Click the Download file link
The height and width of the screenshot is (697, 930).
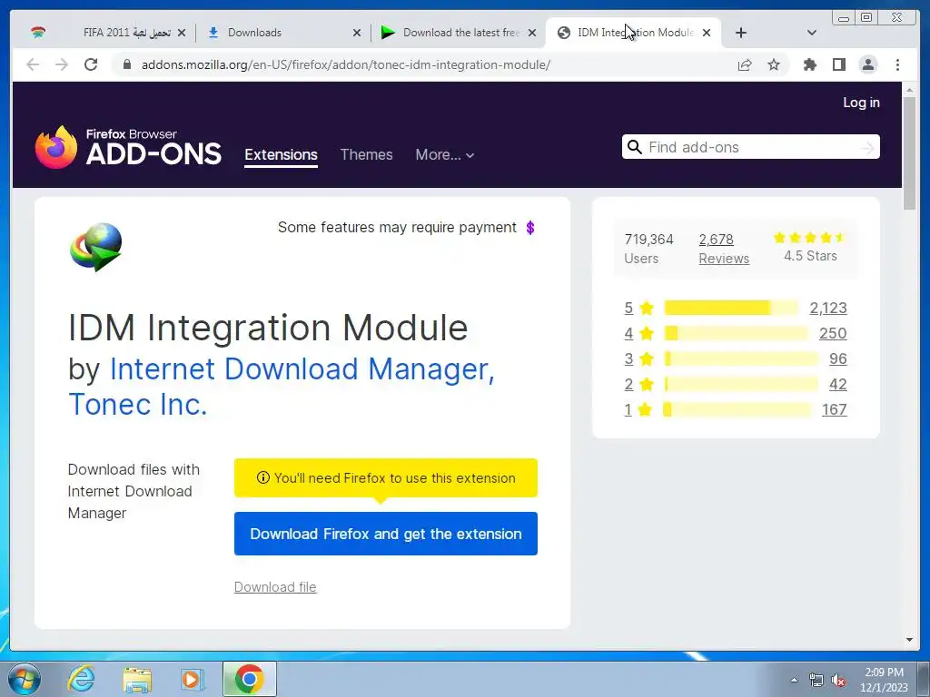(275, 587)
